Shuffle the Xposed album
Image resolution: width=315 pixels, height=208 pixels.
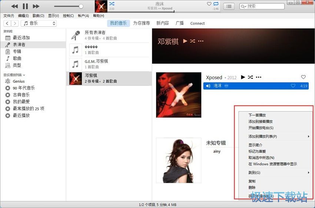tap(250, 77)
